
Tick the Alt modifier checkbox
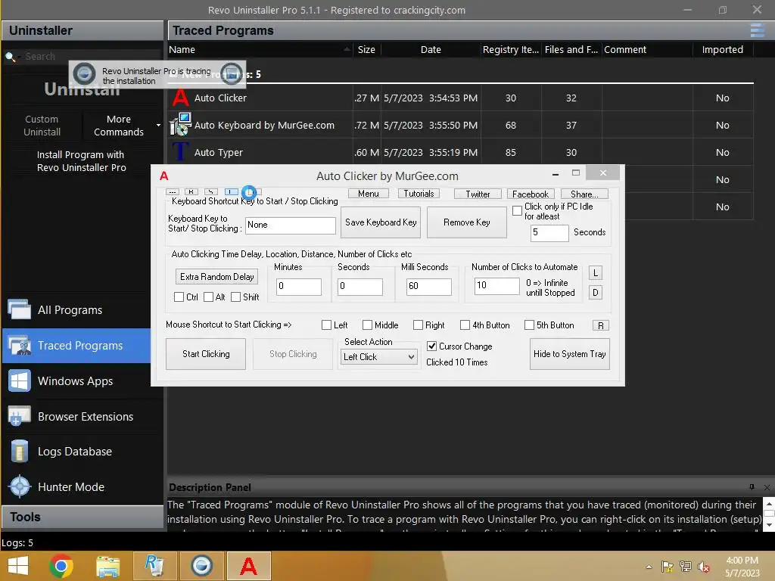(x=209, y=297)
